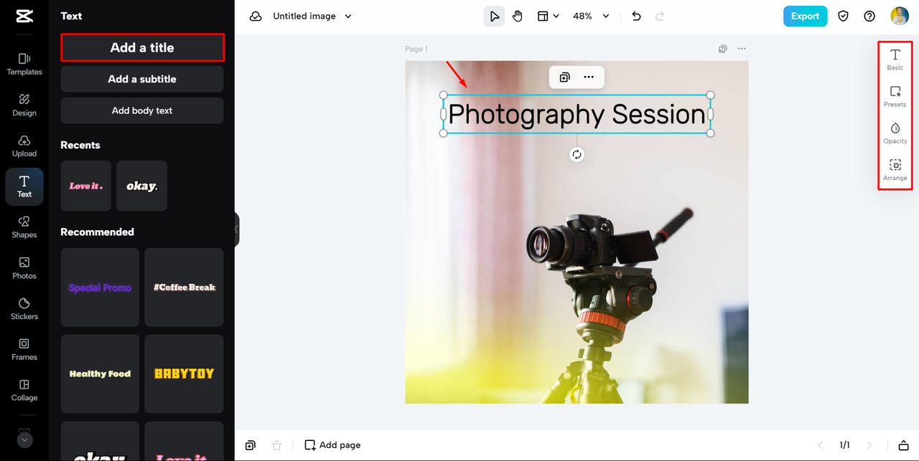The width and height of the screenshot is (919, 461).
Task: Select the Photography Session text
Action: [x=577, y=114]
